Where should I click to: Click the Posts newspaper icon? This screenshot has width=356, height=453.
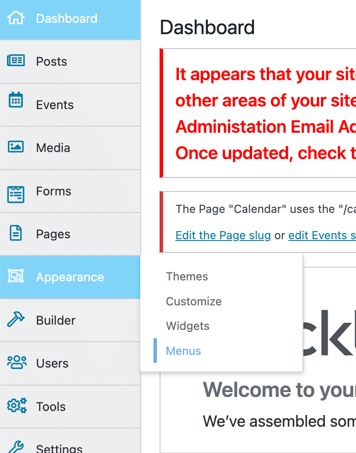coord(16,61)
